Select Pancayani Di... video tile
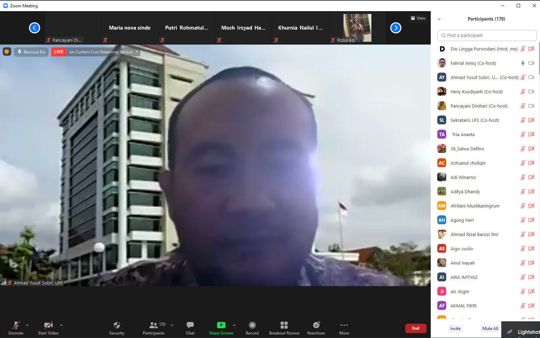 73,28
